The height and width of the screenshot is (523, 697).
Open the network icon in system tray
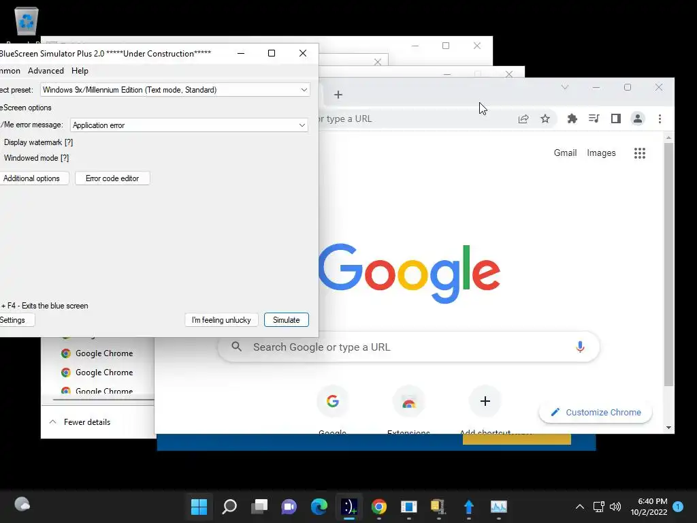598,507
